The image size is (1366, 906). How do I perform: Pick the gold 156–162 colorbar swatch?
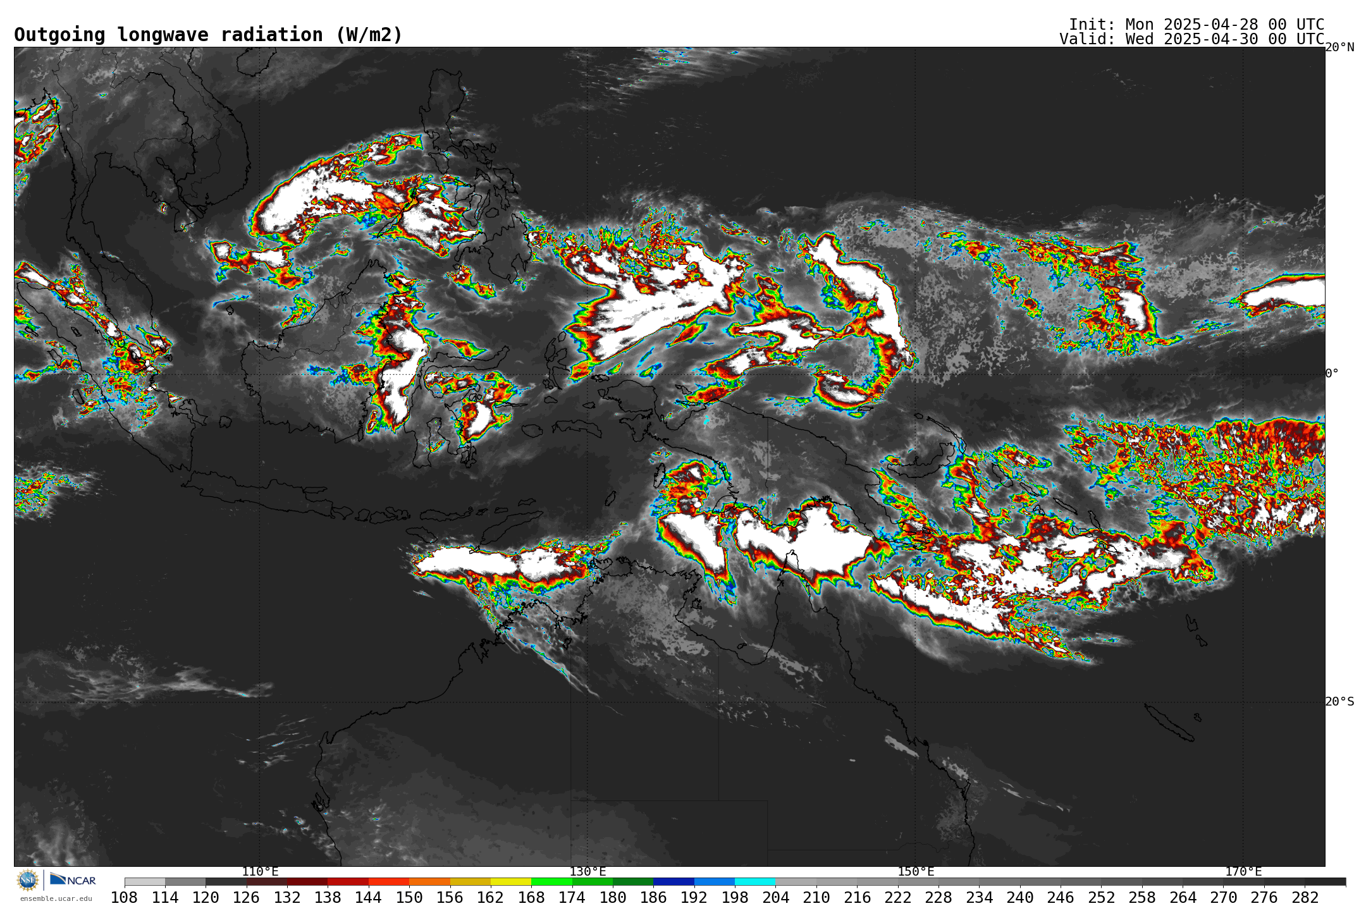[x=471, y=881]
